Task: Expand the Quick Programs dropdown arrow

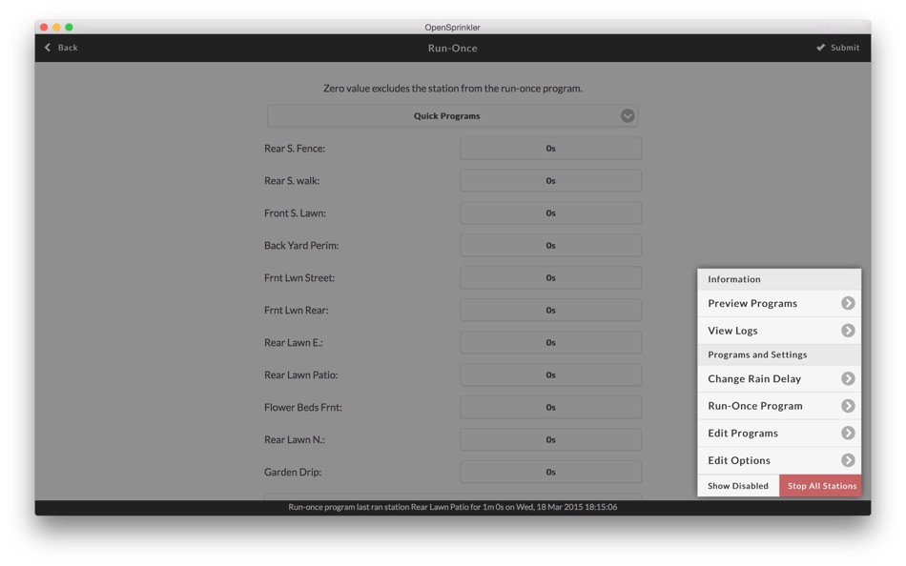Action: click(628, 115)
